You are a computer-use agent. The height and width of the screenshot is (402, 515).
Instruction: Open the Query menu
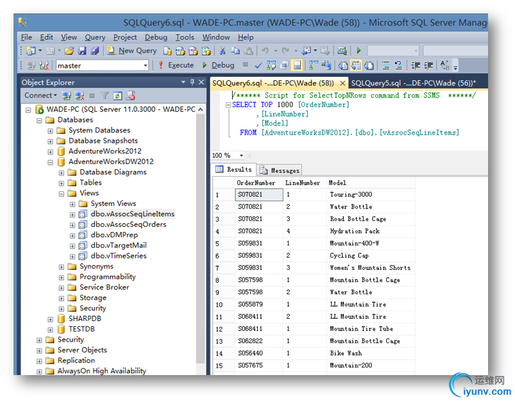[95, 37]
